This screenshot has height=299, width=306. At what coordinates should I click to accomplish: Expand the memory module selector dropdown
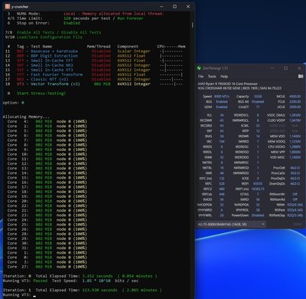point(232,225)
